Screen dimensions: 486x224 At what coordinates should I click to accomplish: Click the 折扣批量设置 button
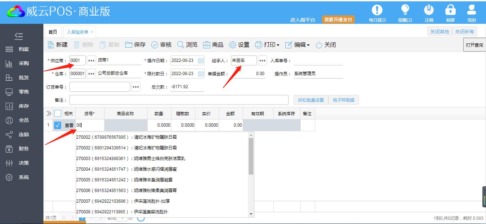coord(311,100)
